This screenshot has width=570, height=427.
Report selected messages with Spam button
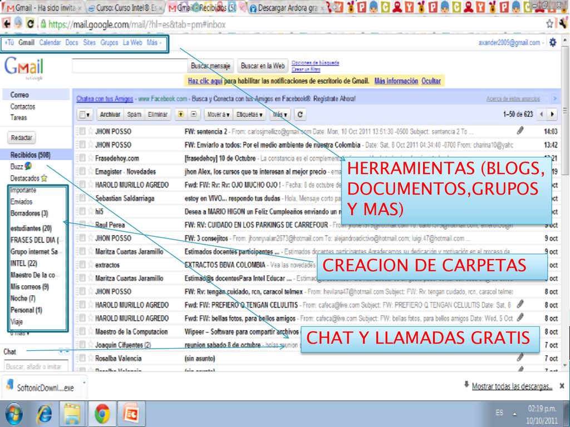tap(134, 115)
